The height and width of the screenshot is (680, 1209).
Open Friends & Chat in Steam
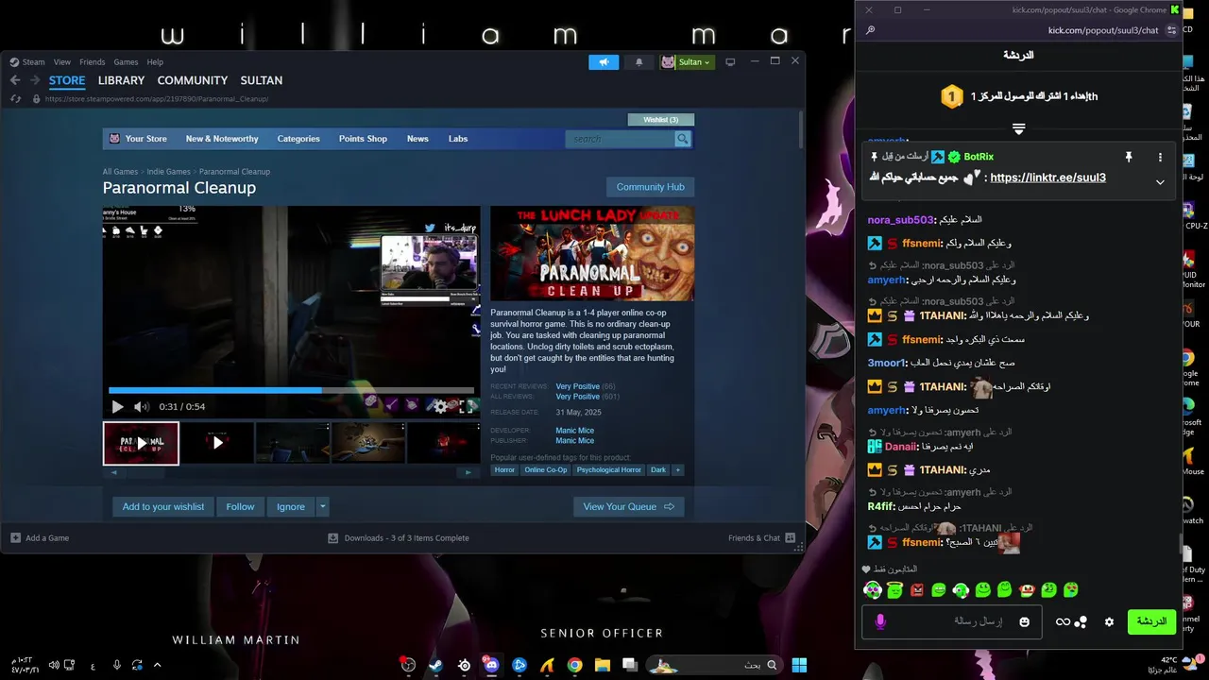click(x=761, y=538)
